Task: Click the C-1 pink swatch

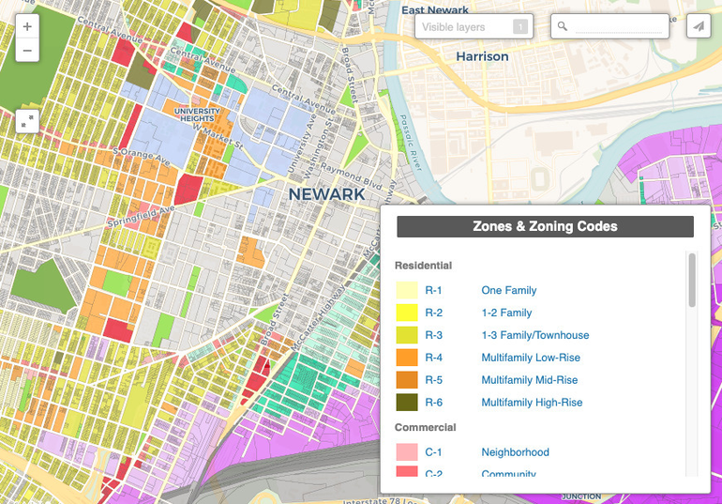Action: click(x=407, y=453)
